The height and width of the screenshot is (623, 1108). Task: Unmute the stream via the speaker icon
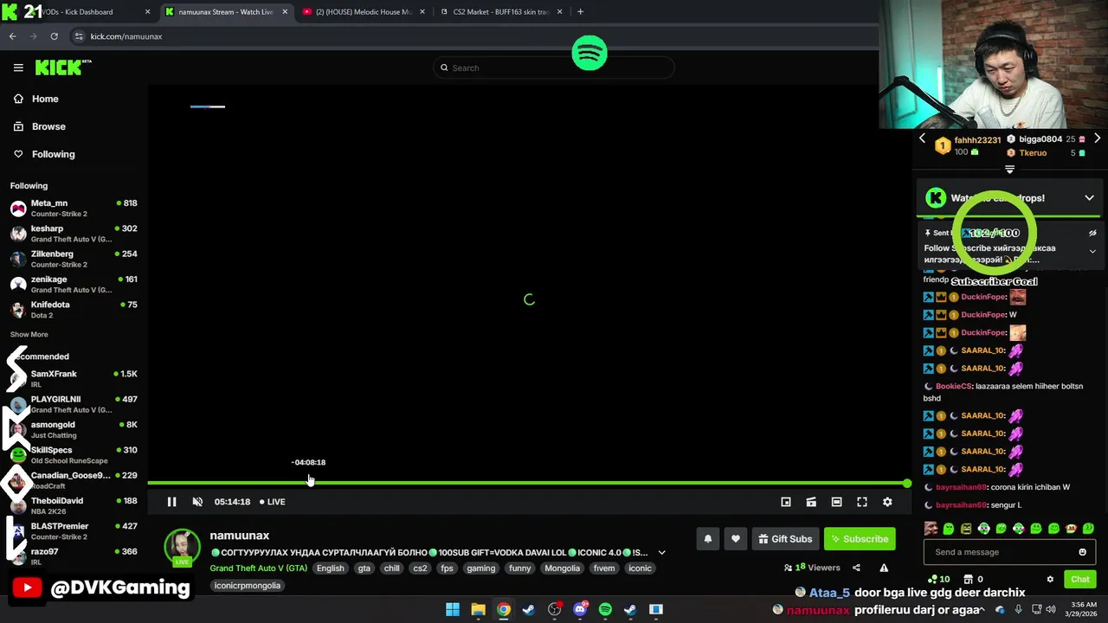click(197, 502)
